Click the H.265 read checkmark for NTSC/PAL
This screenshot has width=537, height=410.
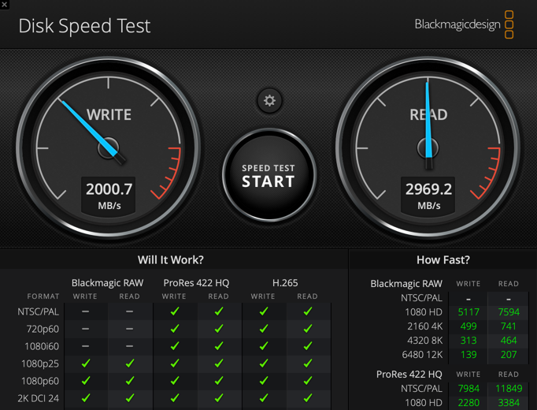point(307,311)
